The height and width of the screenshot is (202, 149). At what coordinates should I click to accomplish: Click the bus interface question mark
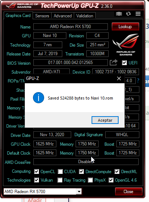[138, 81]
